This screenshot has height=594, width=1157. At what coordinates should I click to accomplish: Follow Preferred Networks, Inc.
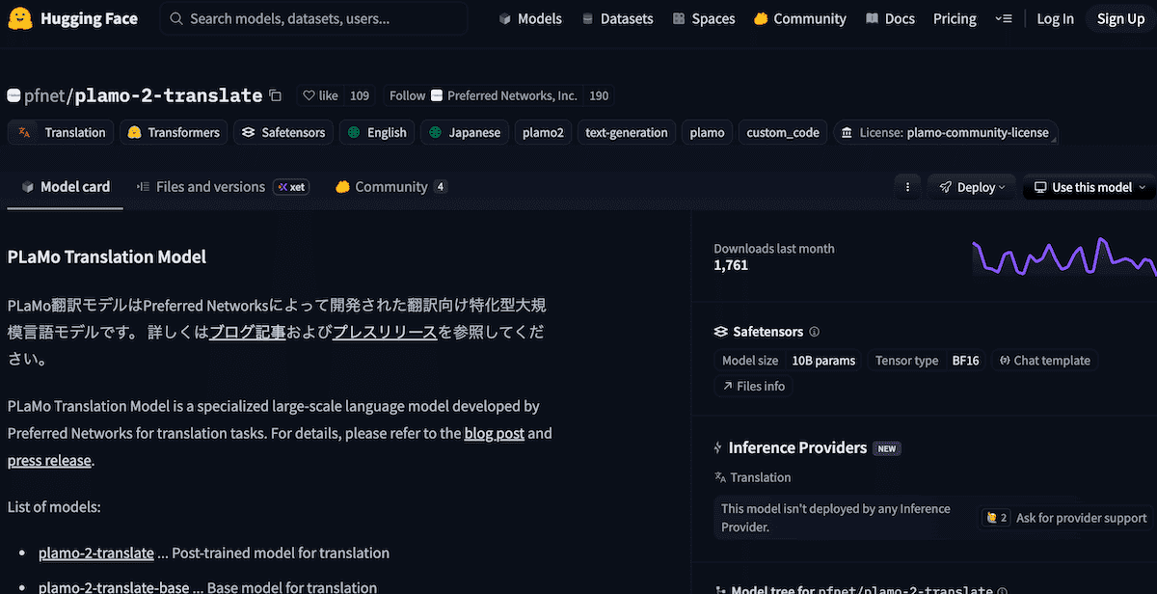tap(407, 95)
